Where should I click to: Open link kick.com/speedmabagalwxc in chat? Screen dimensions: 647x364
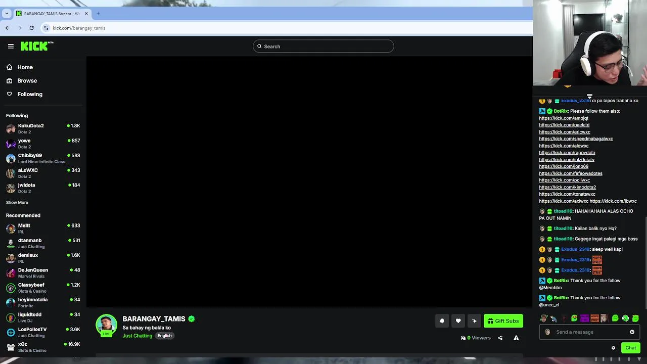(576, 139)
